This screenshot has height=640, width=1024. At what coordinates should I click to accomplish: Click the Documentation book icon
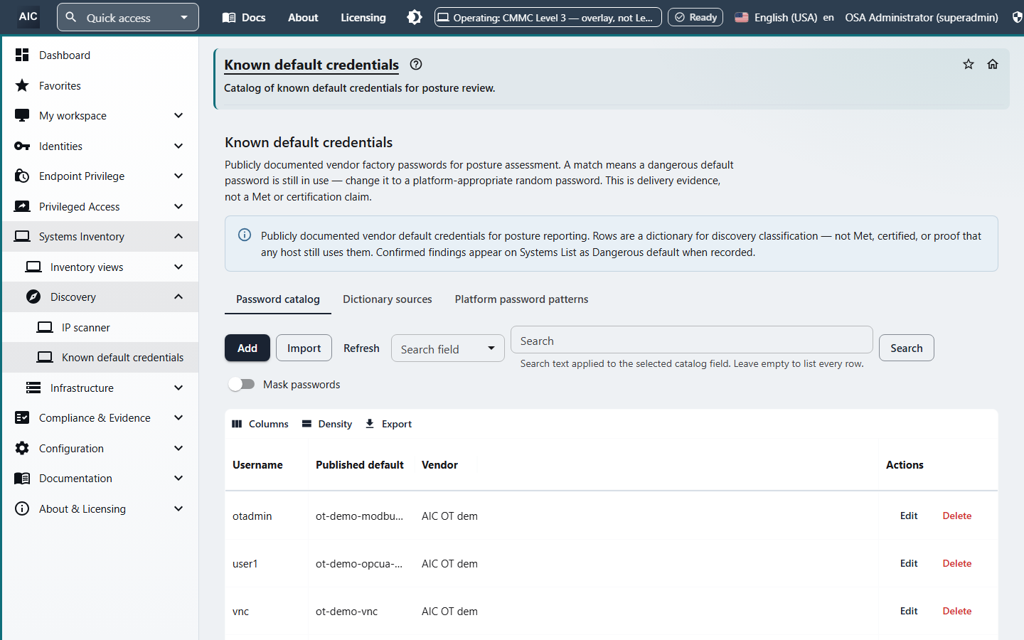[x=22, y=479]
